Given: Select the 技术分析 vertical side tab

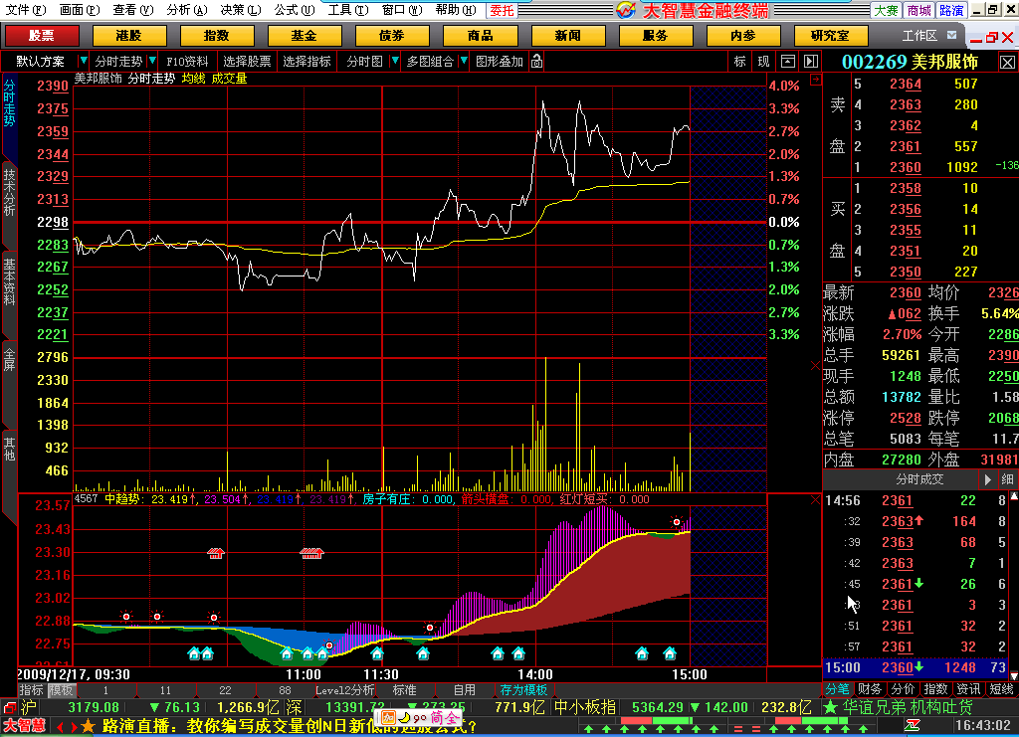Looking at the screenshot, I should click(x=9, y=193).
